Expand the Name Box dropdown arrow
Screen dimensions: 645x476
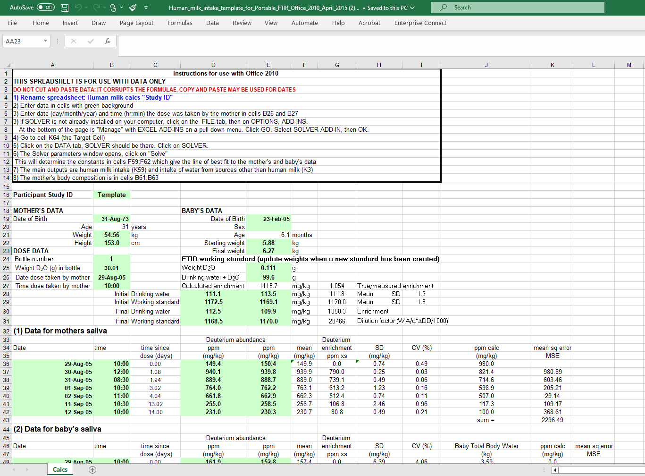click(x=45, y=41)
